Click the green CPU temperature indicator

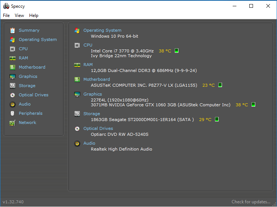click(177, 51)
